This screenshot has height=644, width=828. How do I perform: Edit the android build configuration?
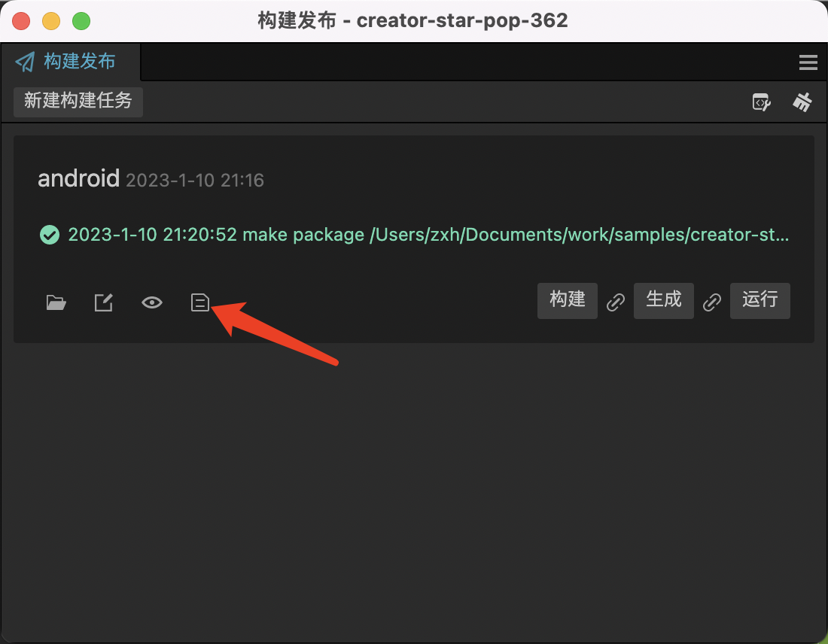tap(103, 302)
